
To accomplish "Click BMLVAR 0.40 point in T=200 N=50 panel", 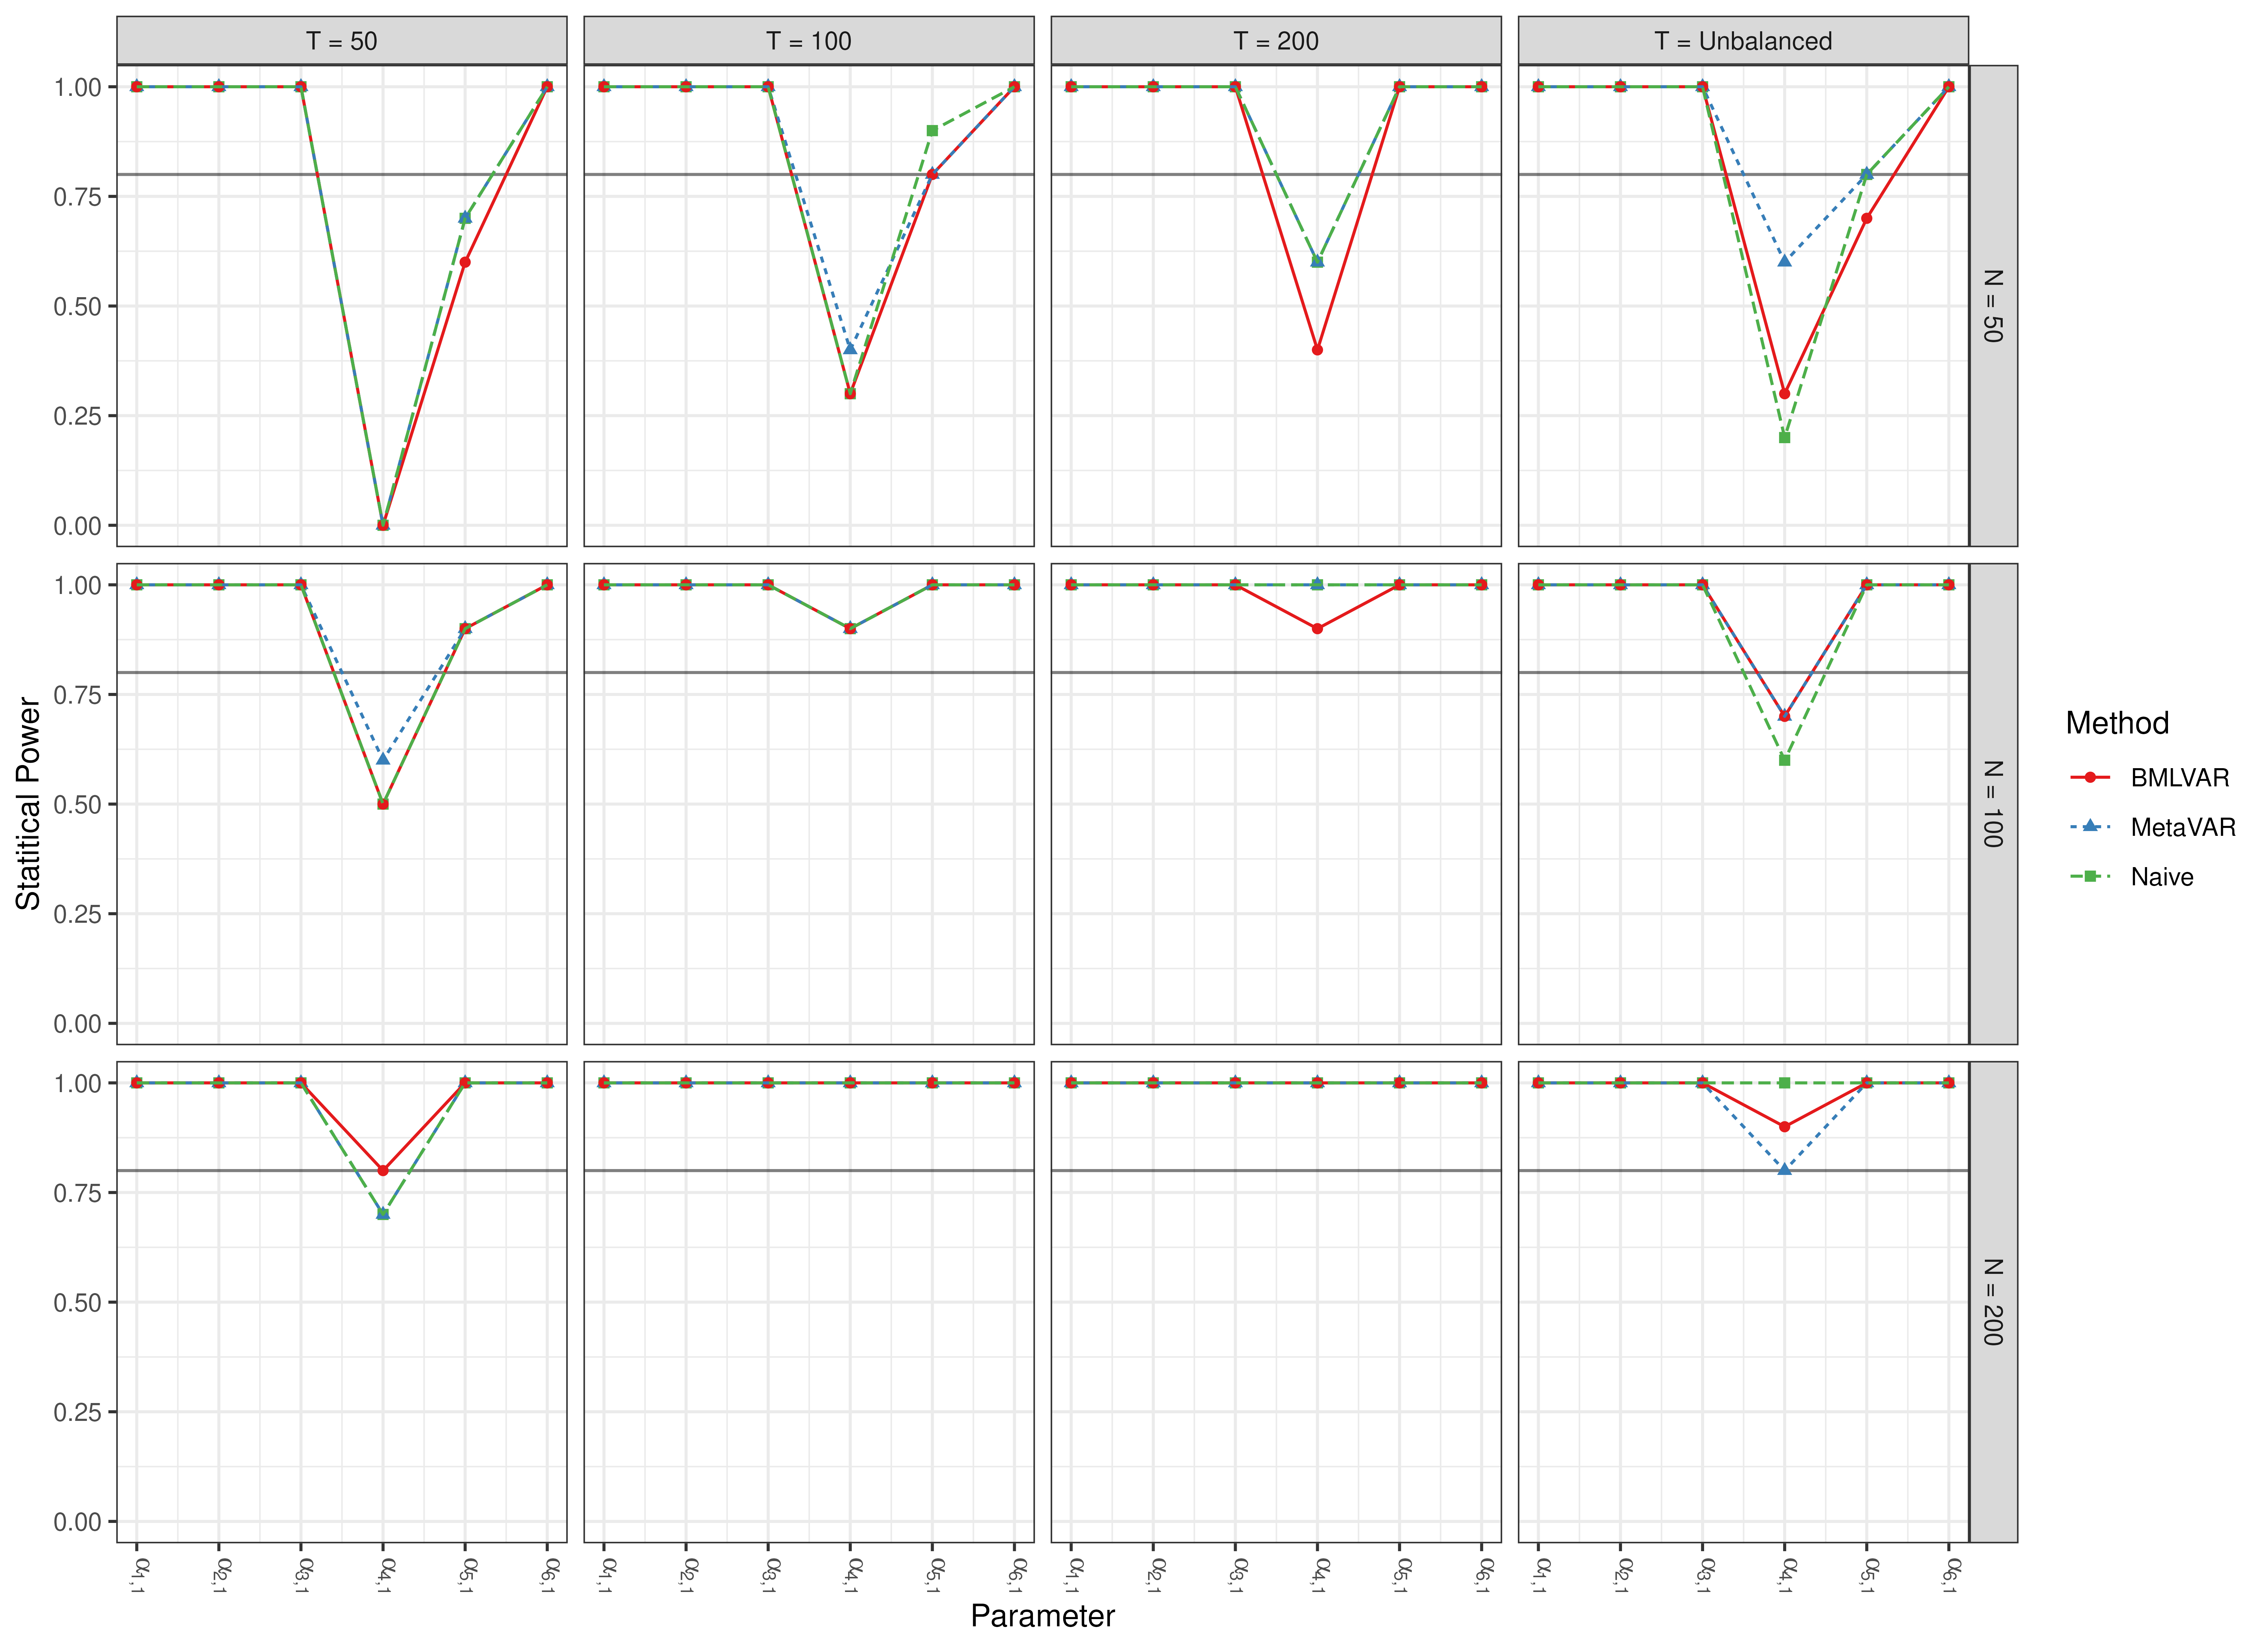I will (x=1317, y=350).
